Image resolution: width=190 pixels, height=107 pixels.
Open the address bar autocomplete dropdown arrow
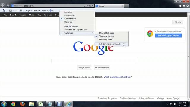click(x=88, y=6)
